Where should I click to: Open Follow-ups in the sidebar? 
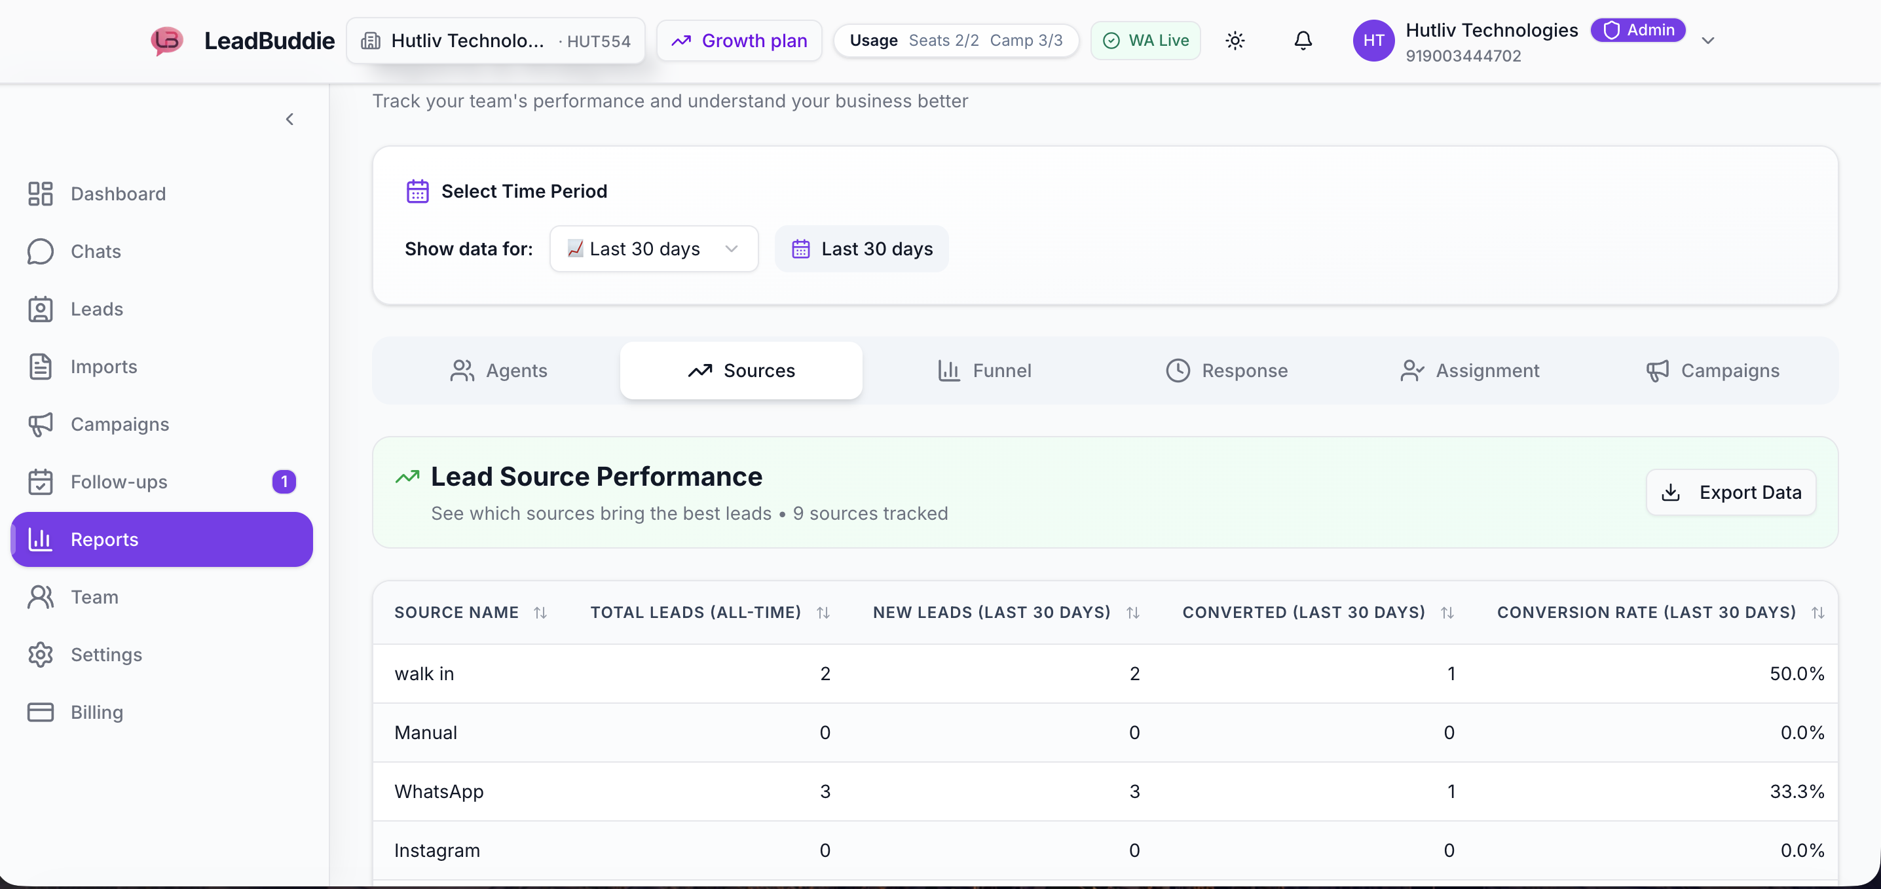click(119, 482)
